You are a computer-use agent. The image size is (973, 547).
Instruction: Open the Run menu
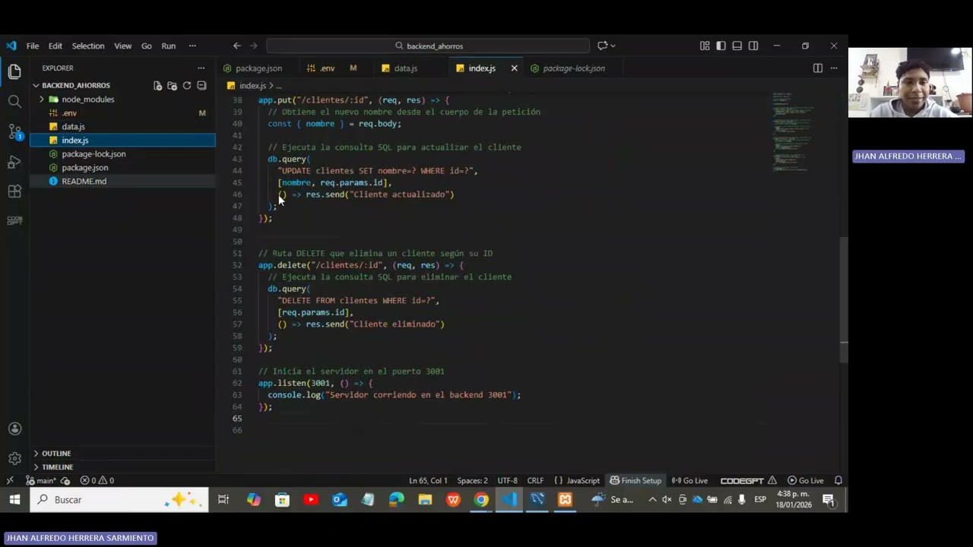pos(169,46)
